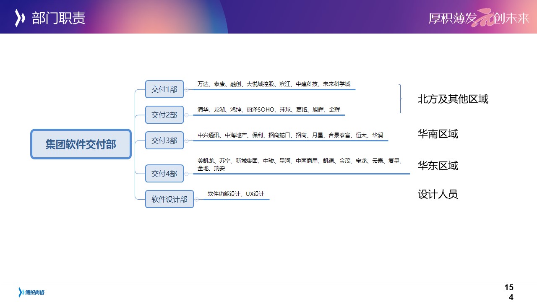The image size is (537, 302).
Task: Click the 华南区域 label
Action: pos(438,134)
